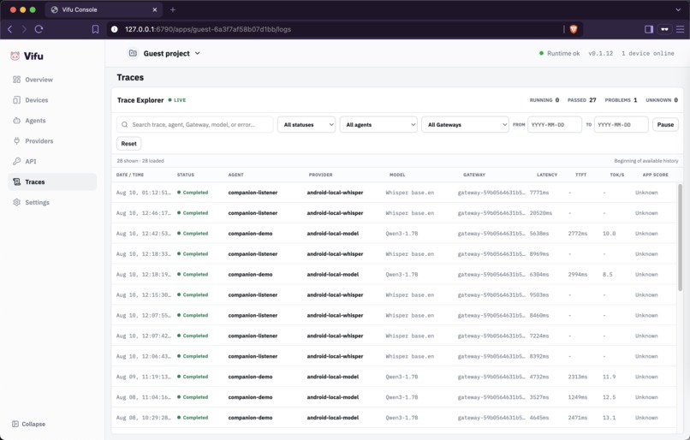The width and height of the screenshot is (690, 440).
Task: Toggle the browser sidebar panel icon
Action: pyautogui.click(x=649, y=29)
